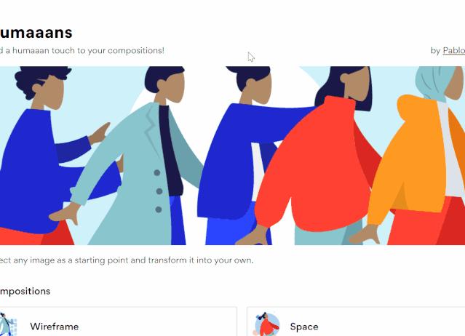465x336 pixels.
Task: Click the Humaaans page title
Action: [x=36, y=33]
